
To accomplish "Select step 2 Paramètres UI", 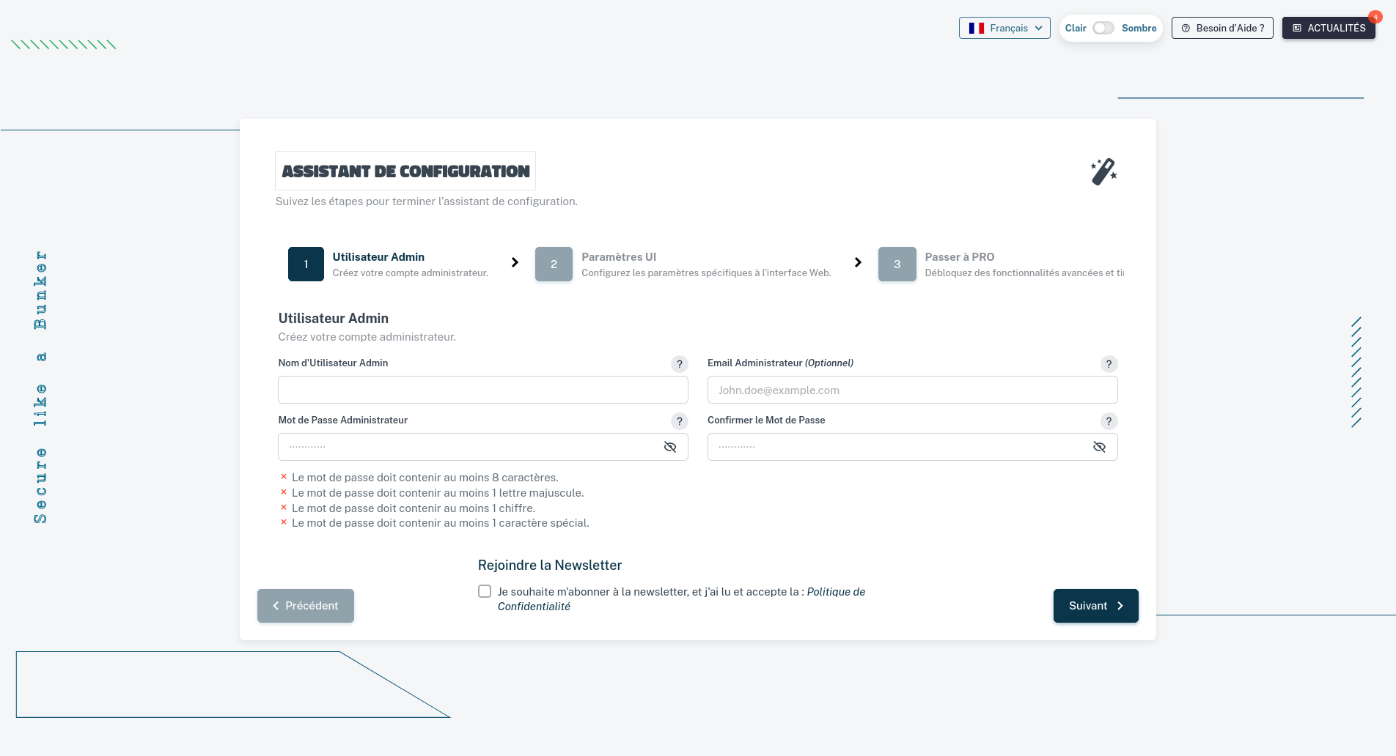I will coord(554,264).
